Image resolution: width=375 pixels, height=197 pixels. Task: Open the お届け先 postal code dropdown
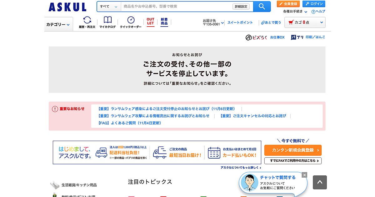tap(213, 23)
